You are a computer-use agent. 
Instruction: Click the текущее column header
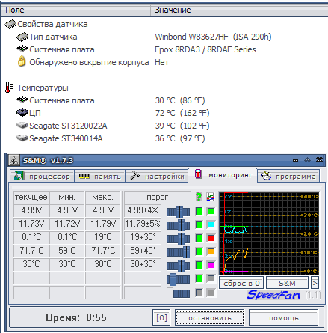(x=31, y=197)
